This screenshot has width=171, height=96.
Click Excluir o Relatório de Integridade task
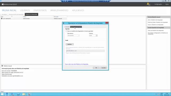156,25
